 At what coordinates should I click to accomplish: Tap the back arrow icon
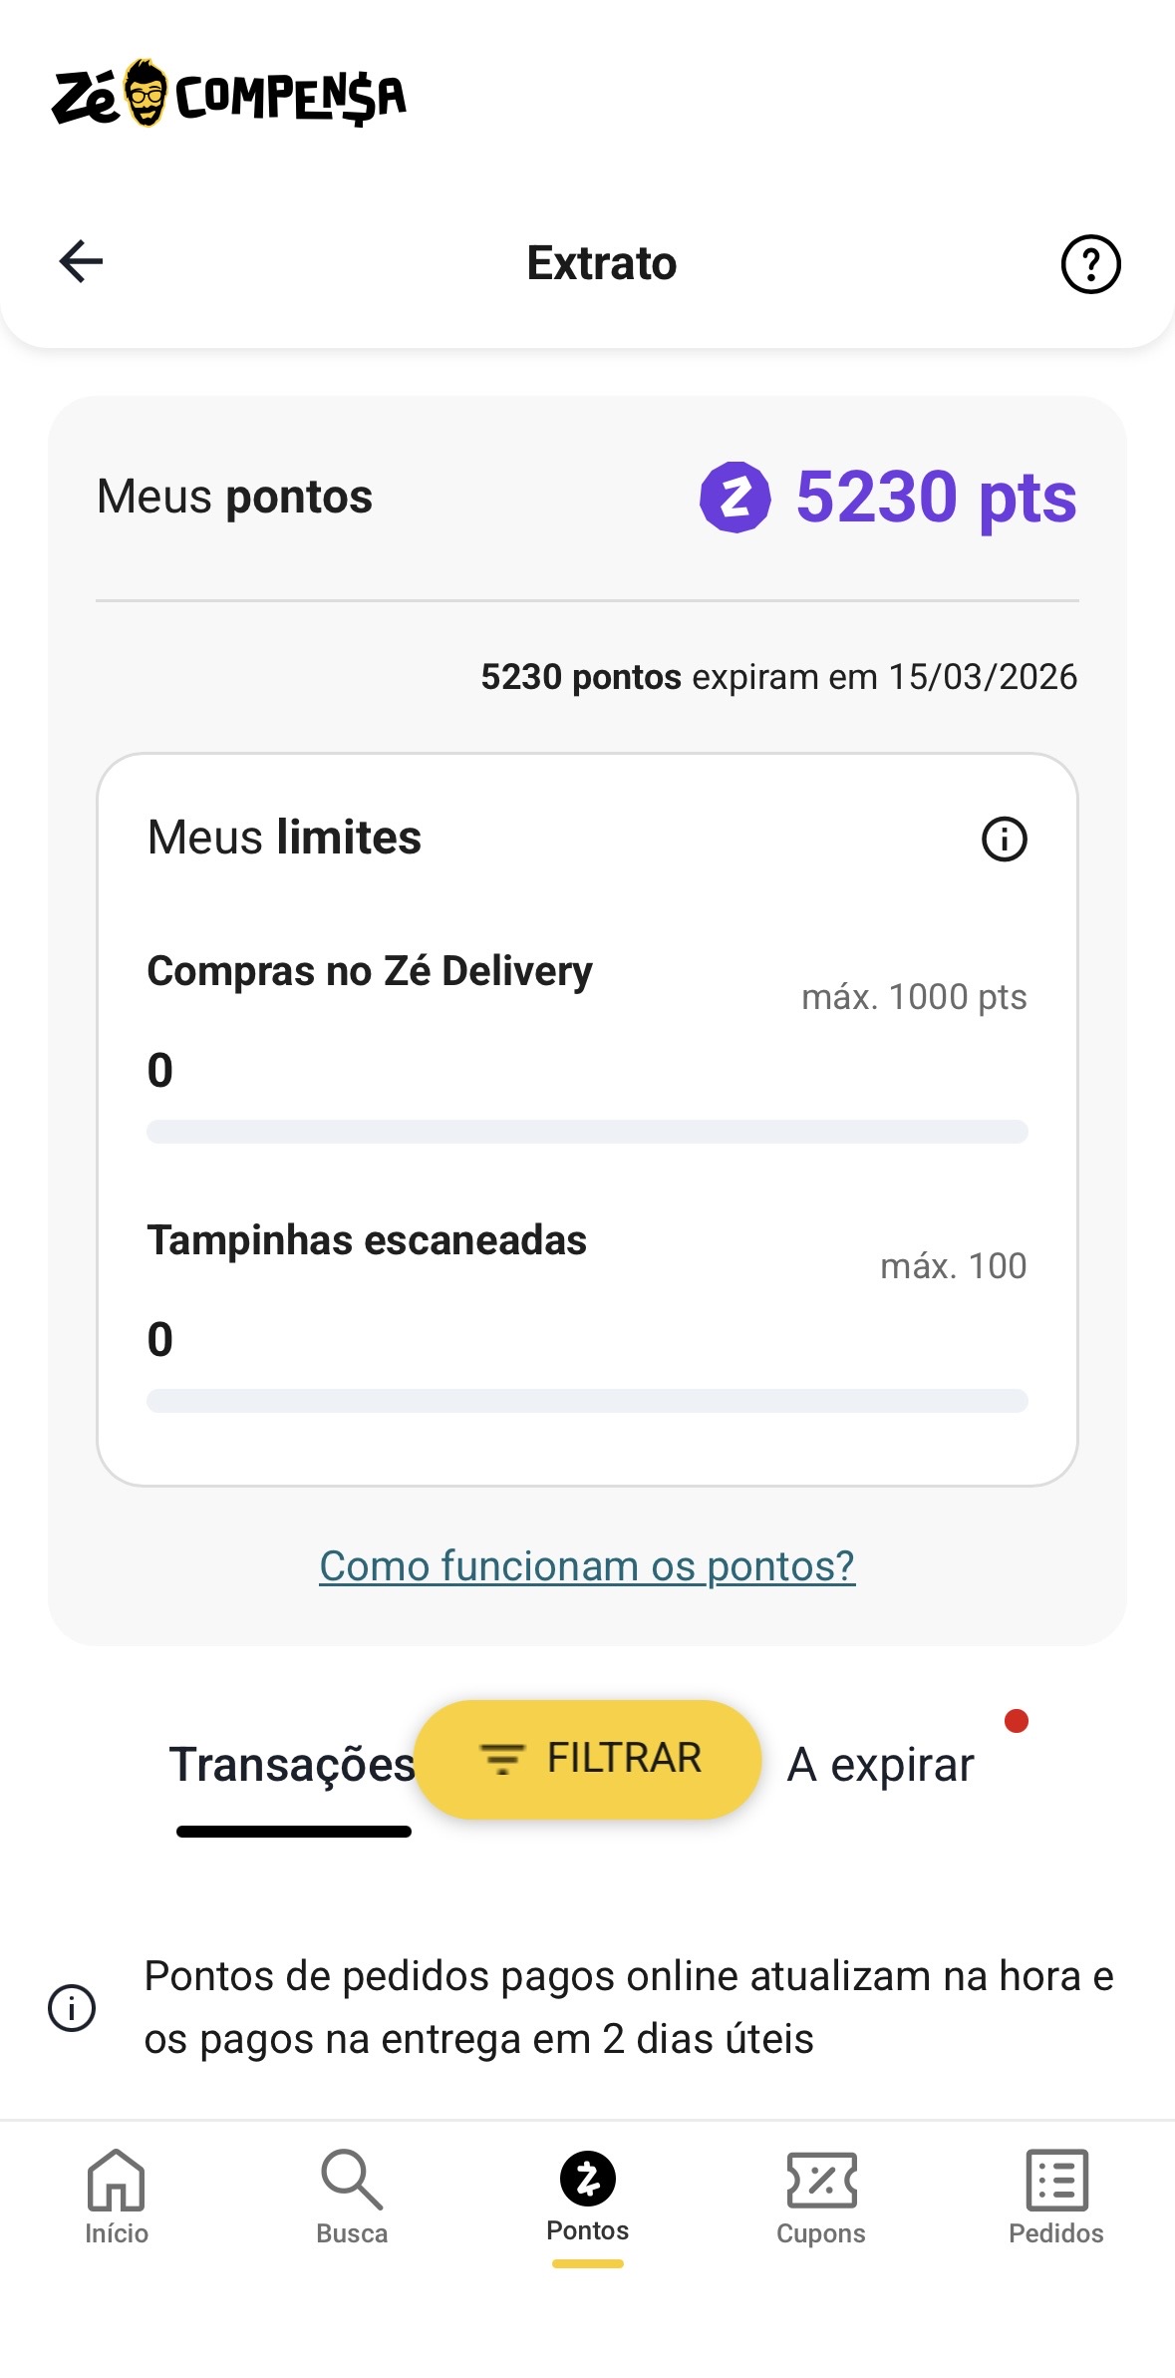coord(82,262)
